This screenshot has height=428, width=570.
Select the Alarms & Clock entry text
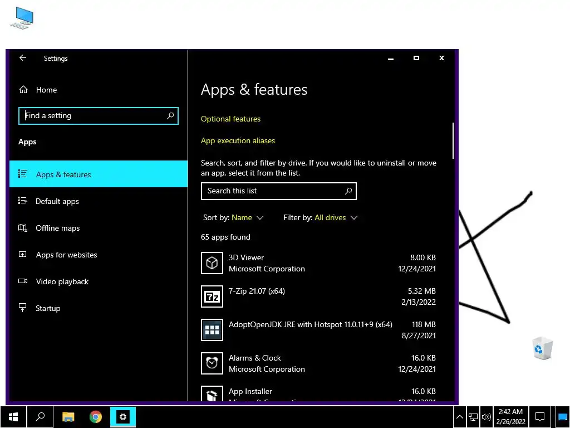pyautogui.click(x=255, y=358)
